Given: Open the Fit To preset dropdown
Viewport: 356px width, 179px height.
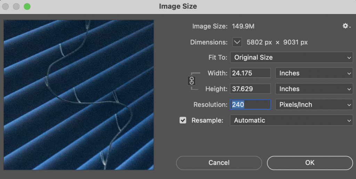Looking at the screenshot, I should 291,57.
